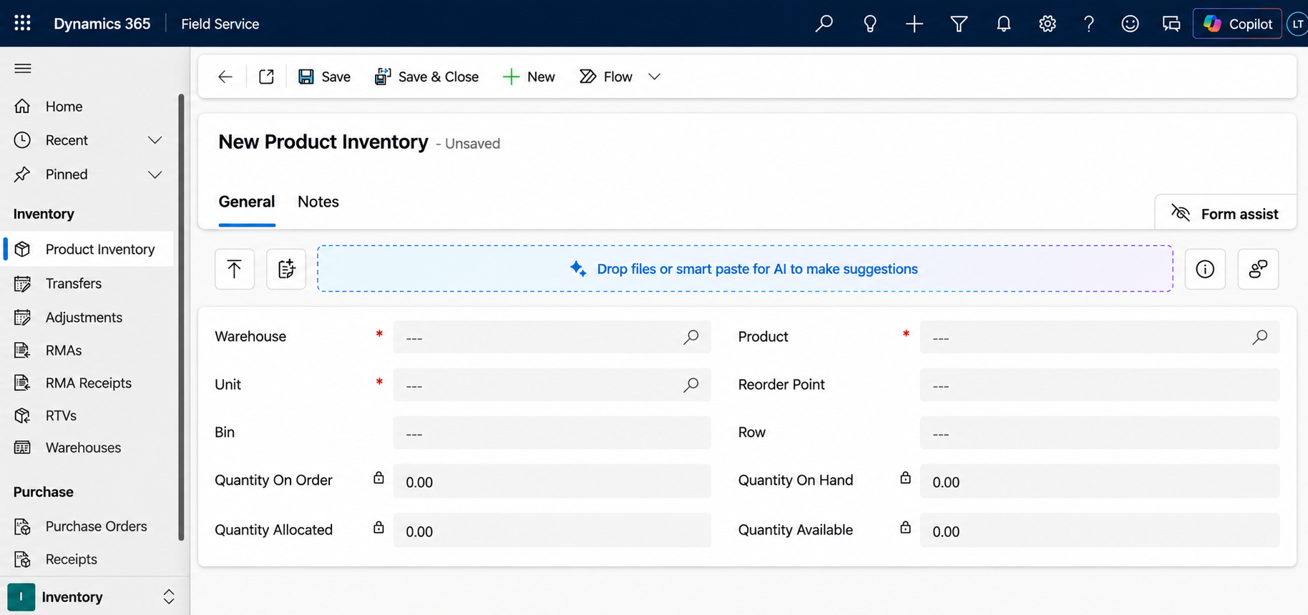Open Warehouse lookup search
Screen dimensions: 1308x615
(690, 337)
